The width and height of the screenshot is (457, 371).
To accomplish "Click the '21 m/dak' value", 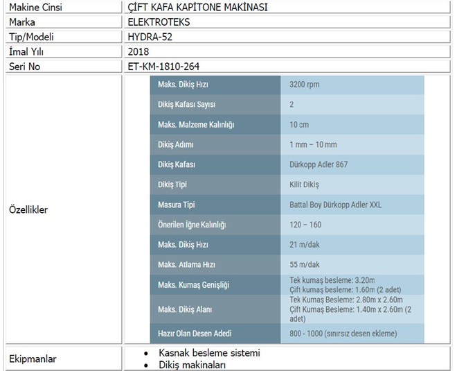I will 305,244.
